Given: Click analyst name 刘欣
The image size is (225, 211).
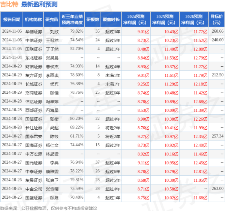Looking at the screenshot, I should (54, 31).
